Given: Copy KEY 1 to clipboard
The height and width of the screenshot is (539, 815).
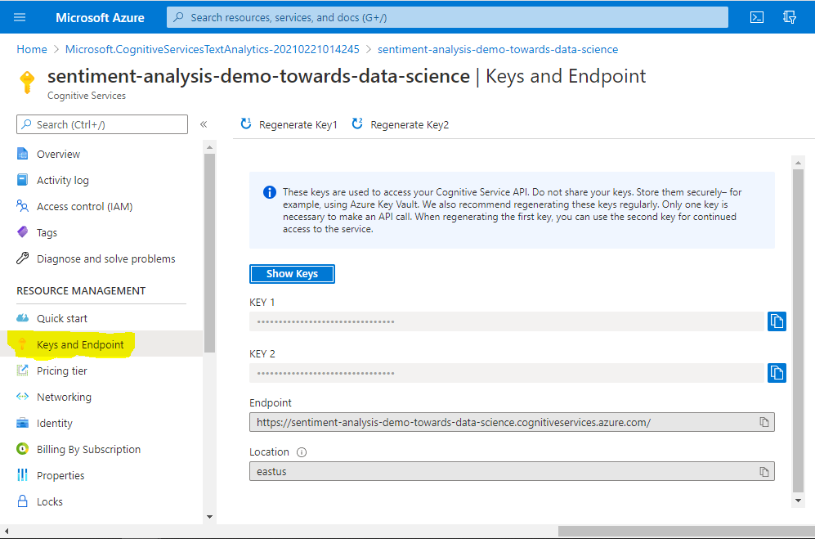Looking at the screenshot, I should [776, 321].
